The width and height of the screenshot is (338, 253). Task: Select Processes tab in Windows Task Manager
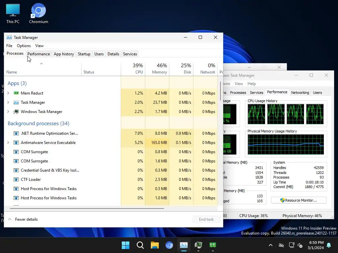click(x=238, y=93)
